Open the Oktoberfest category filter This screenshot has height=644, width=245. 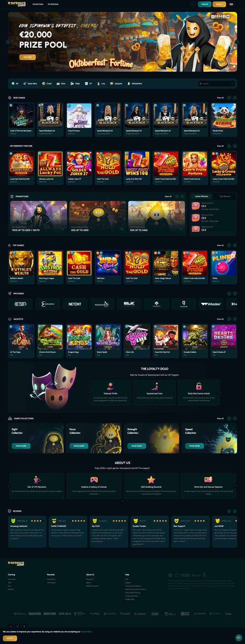[135, 84]
